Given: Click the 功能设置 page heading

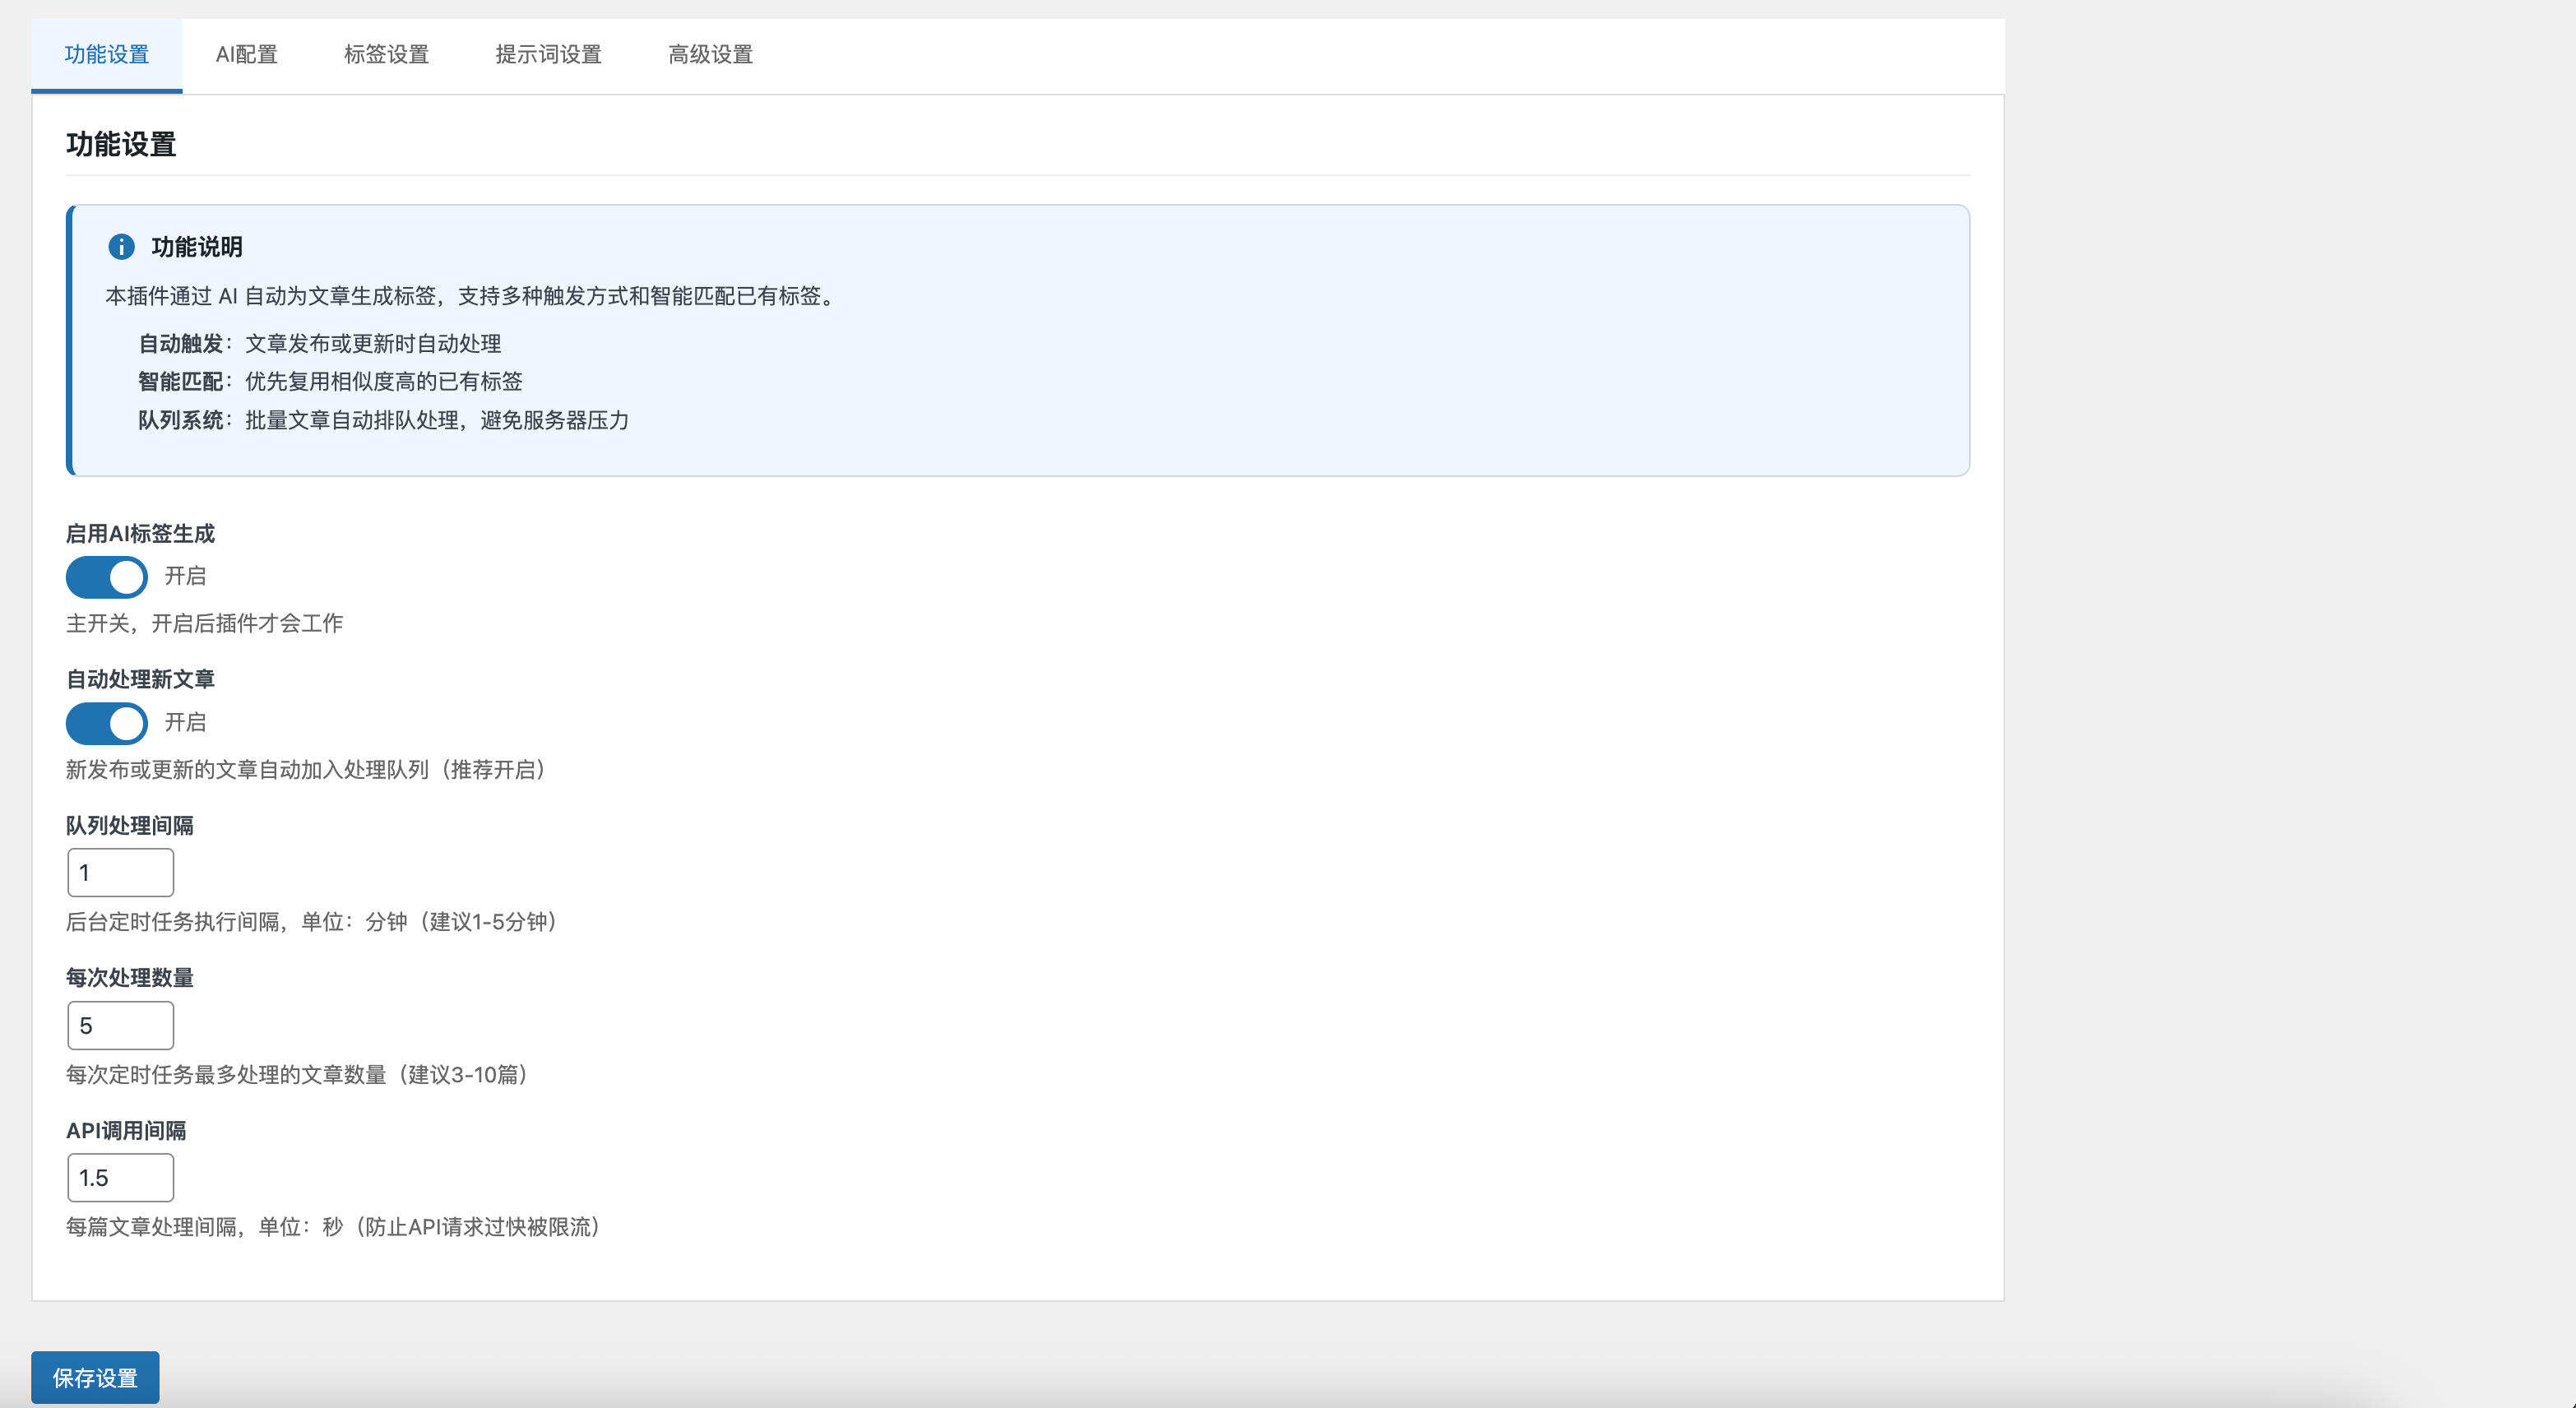Looking at the screenshot, I should coord(120,144).
